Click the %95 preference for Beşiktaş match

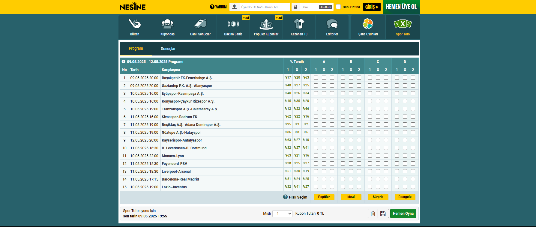(x=288, y=124)
